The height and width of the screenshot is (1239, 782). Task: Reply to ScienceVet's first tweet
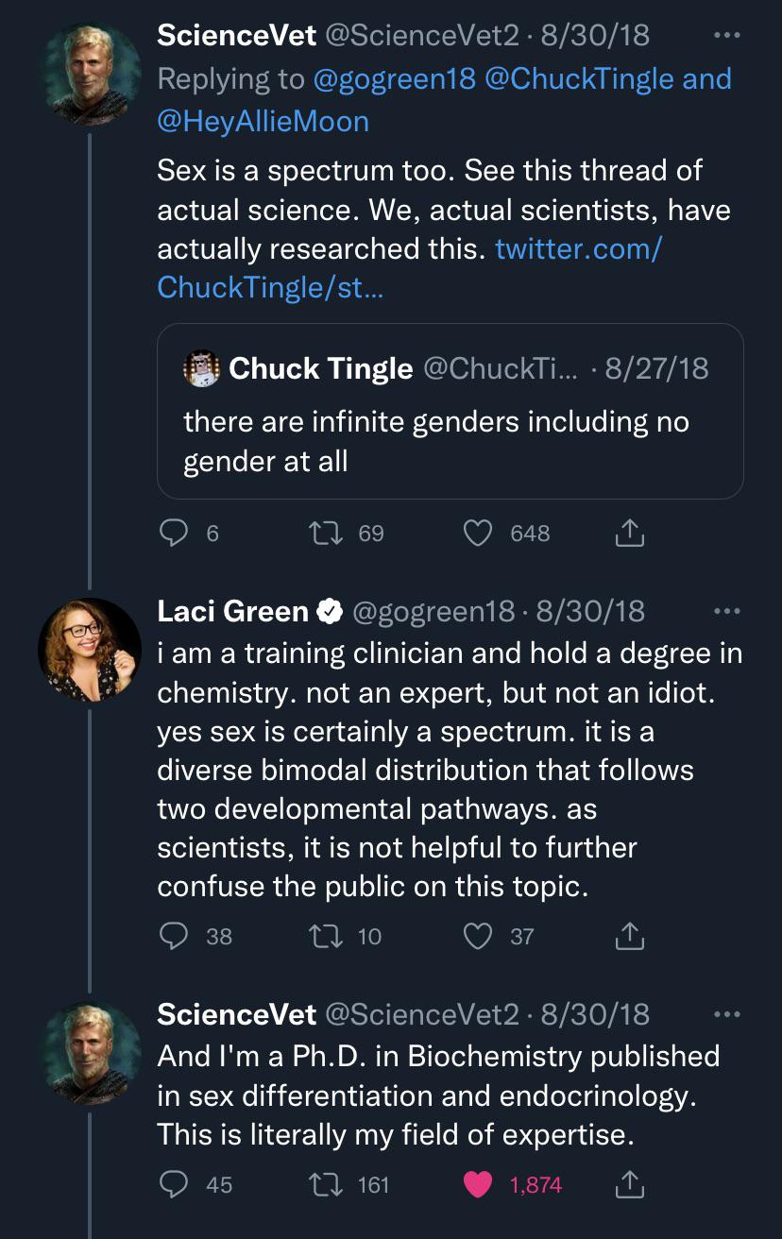pyautogui.click(x=174, y=534)
